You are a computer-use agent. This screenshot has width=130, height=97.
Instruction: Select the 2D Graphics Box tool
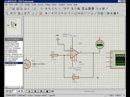(99, 13)
